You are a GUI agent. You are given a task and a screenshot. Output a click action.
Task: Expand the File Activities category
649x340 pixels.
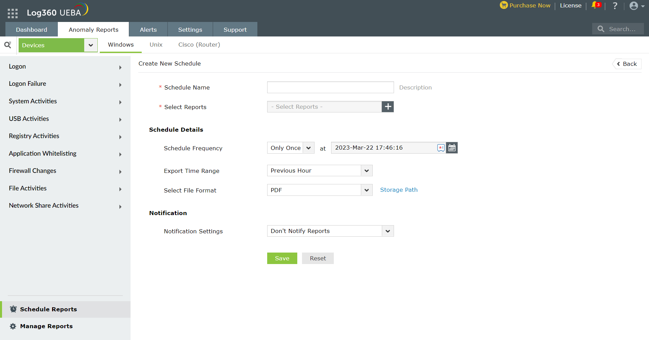120,189
